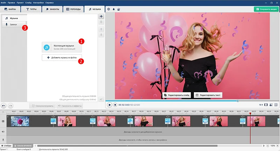The image size is (280, 151).
Task: Play the slideshow preview
Action: coord(110,105)
